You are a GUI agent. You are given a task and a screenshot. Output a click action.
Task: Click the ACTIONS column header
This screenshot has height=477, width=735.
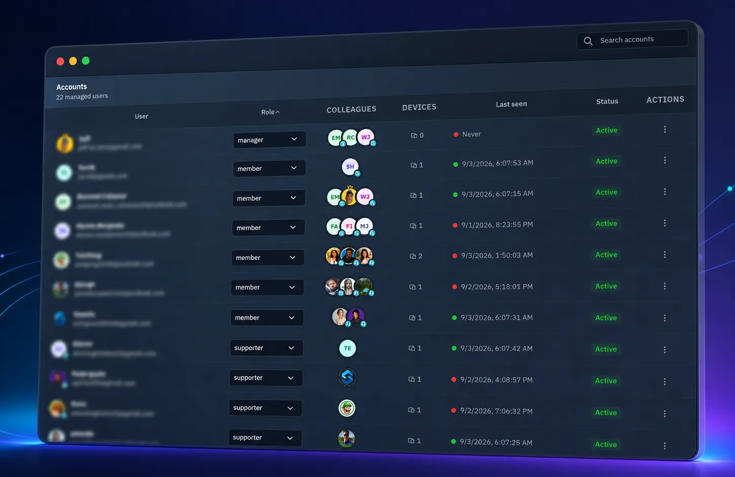[665, 100]
